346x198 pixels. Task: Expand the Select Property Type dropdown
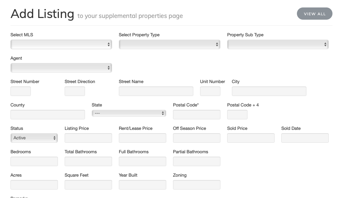pyautogui.click(x=169, y=44)
